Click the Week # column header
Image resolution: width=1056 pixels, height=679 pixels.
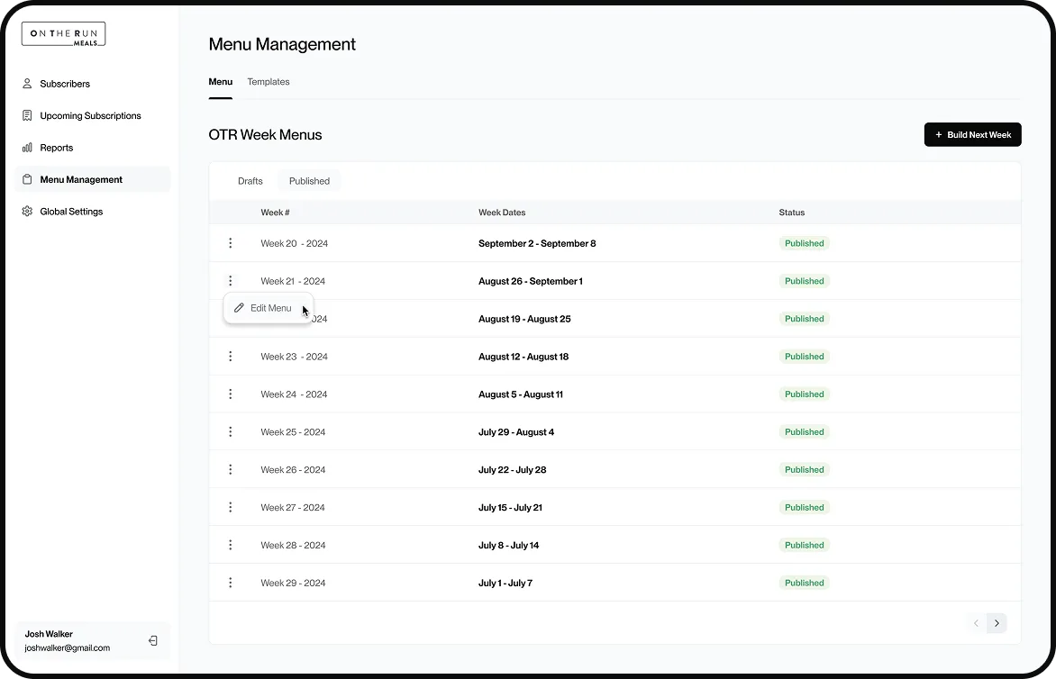(x=275, y=213)
